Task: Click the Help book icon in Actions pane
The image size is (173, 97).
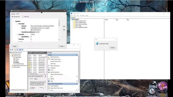Action: [49, 81]
